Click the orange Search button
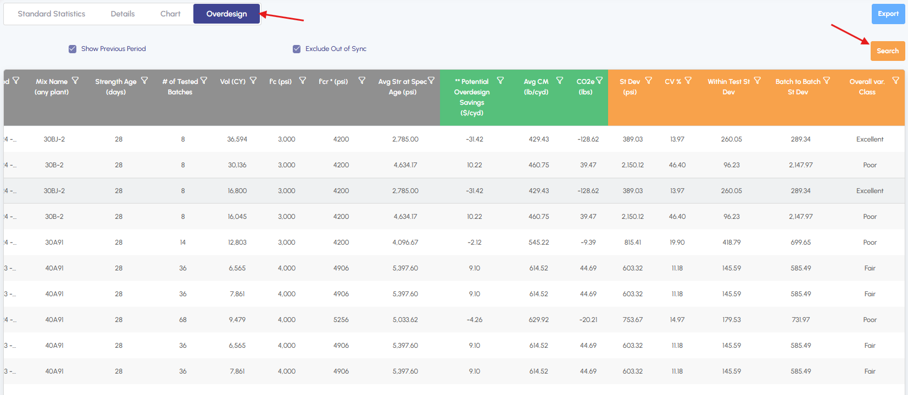The image size is (908, 395). click(x=887, y=51)
